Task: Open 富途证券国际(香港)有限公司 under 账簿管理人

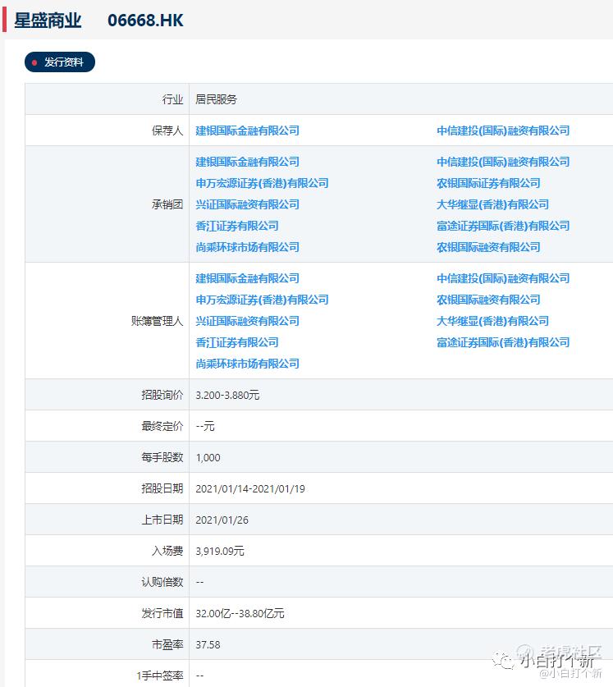Action: click(x=503, y=342)
